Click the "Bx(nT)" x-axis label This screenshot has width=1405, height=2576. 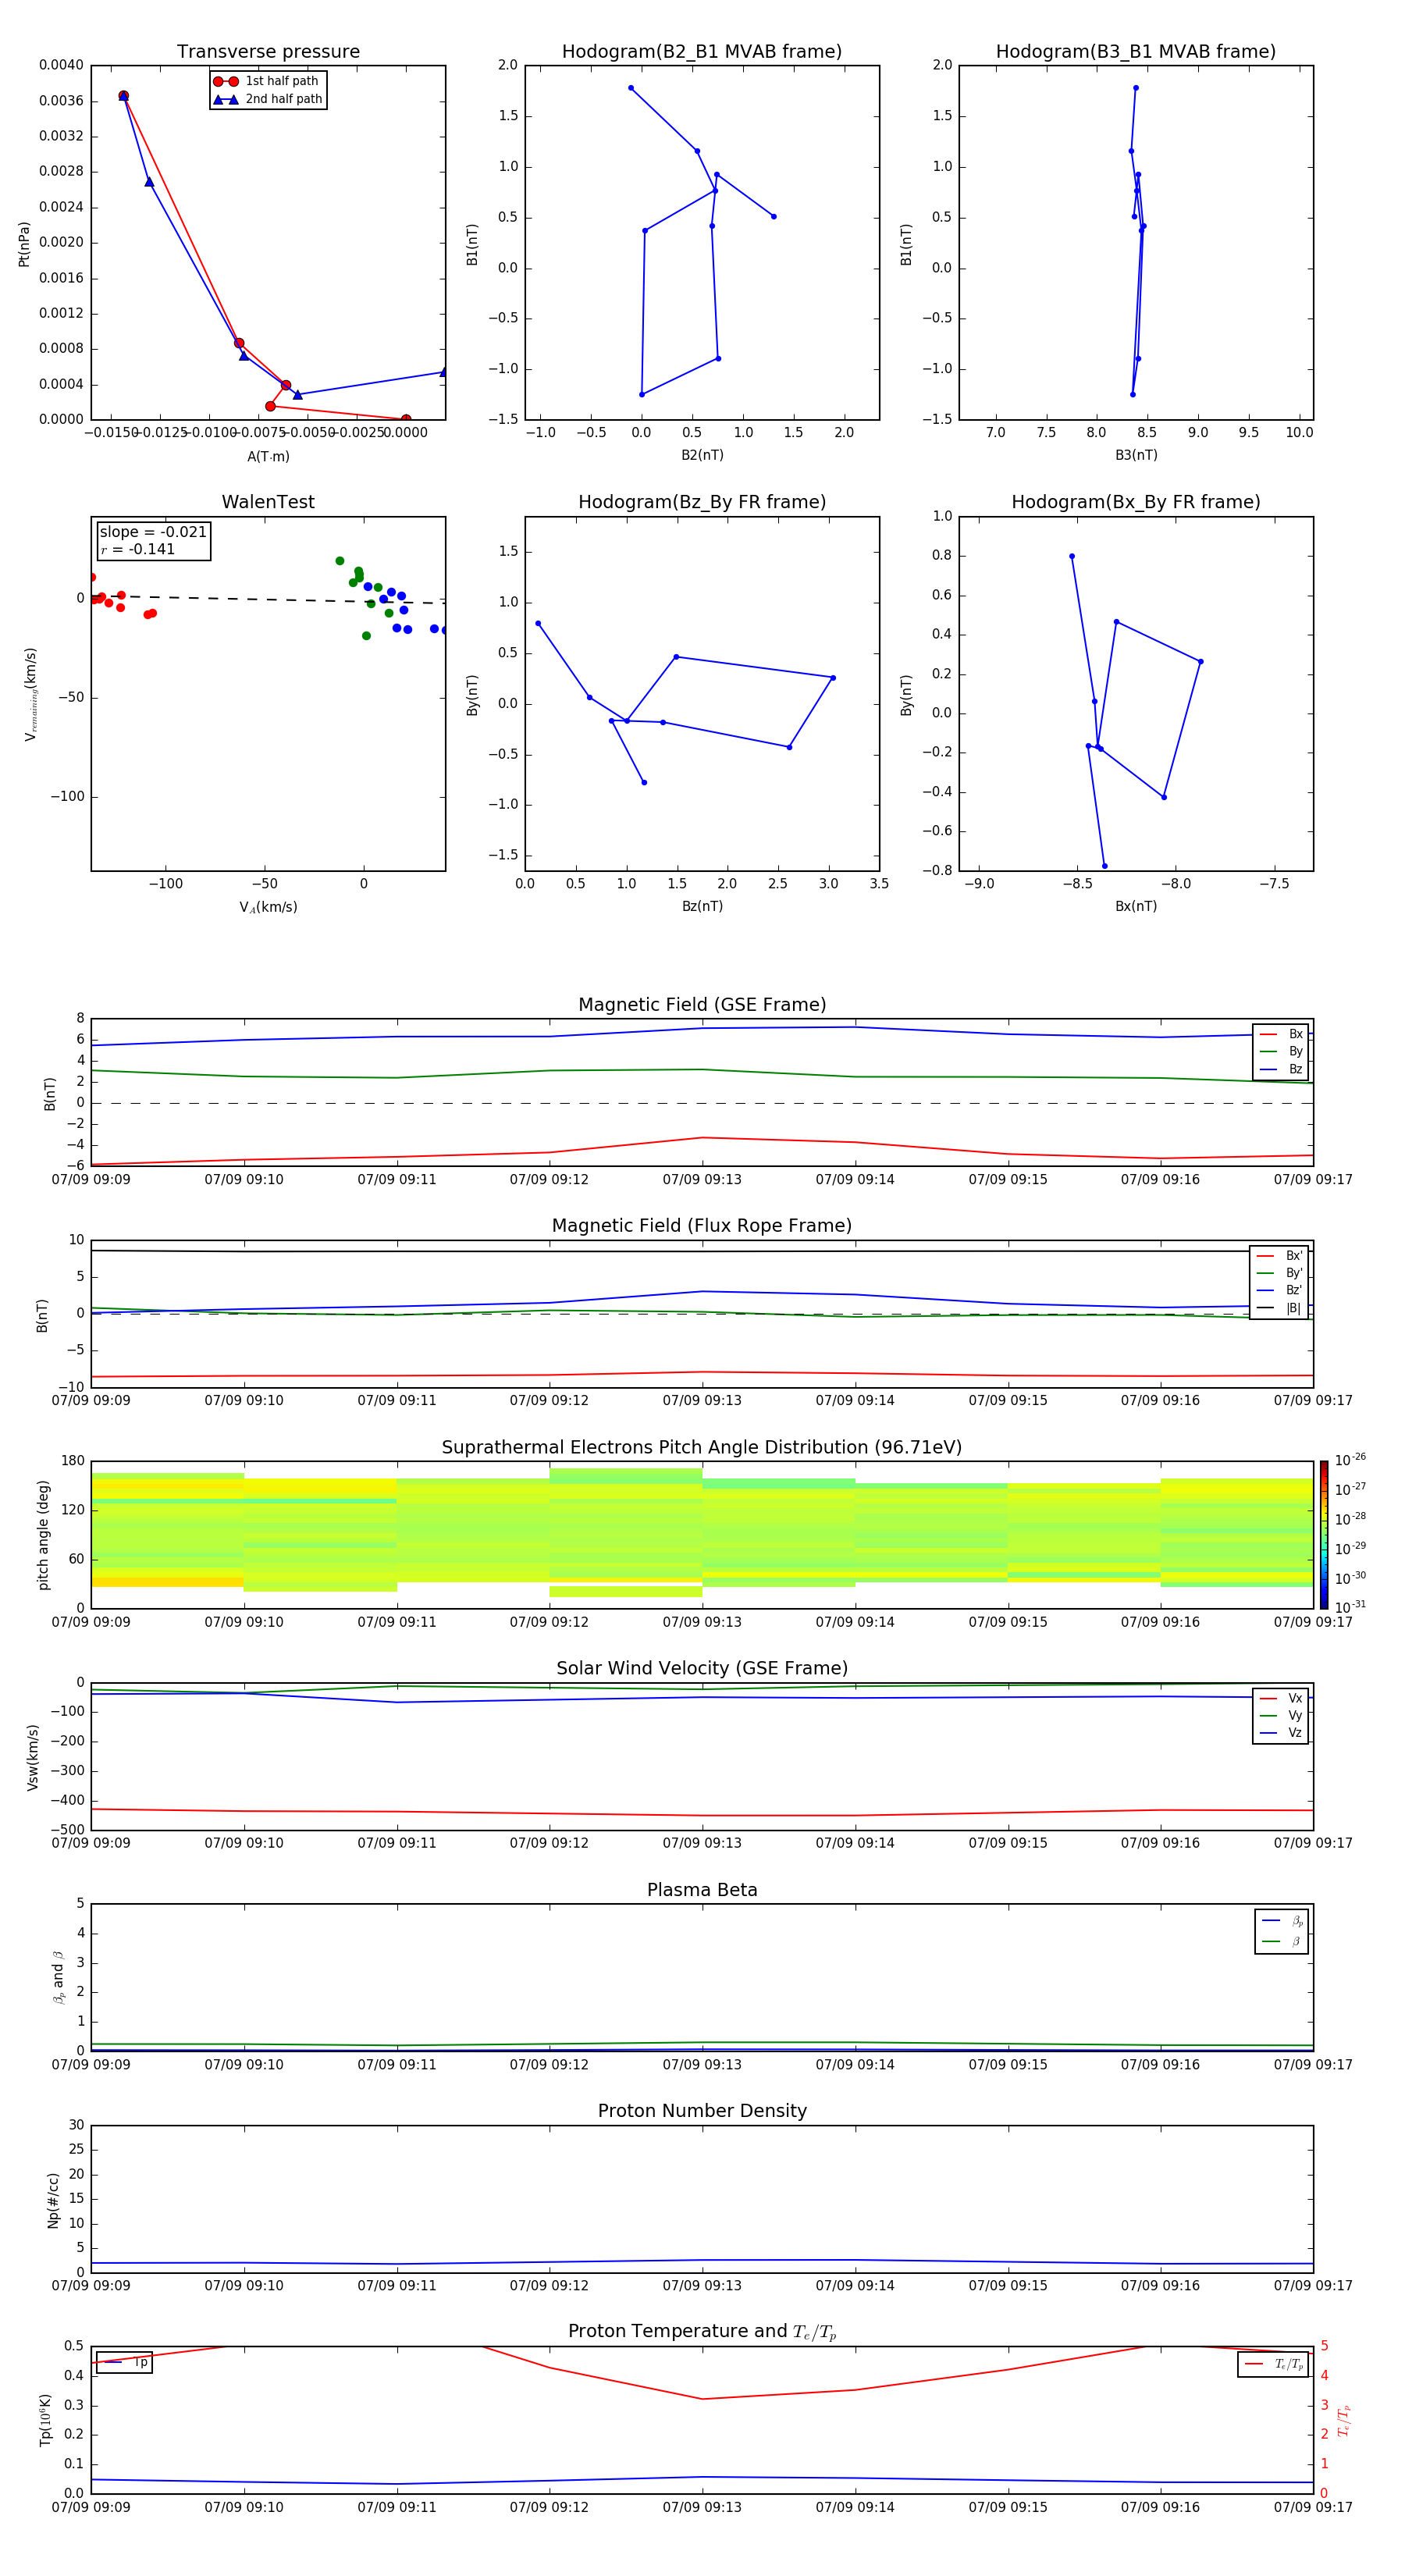(1136, 906)
